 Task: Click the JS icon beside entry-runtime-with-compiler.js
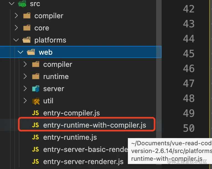[x=35, y=125]
